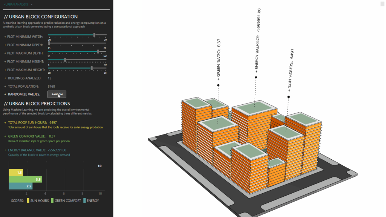The image size is (386, 217).
Task: Click the yellow SUN HOURS legend swatch
Action: [28, 200]
